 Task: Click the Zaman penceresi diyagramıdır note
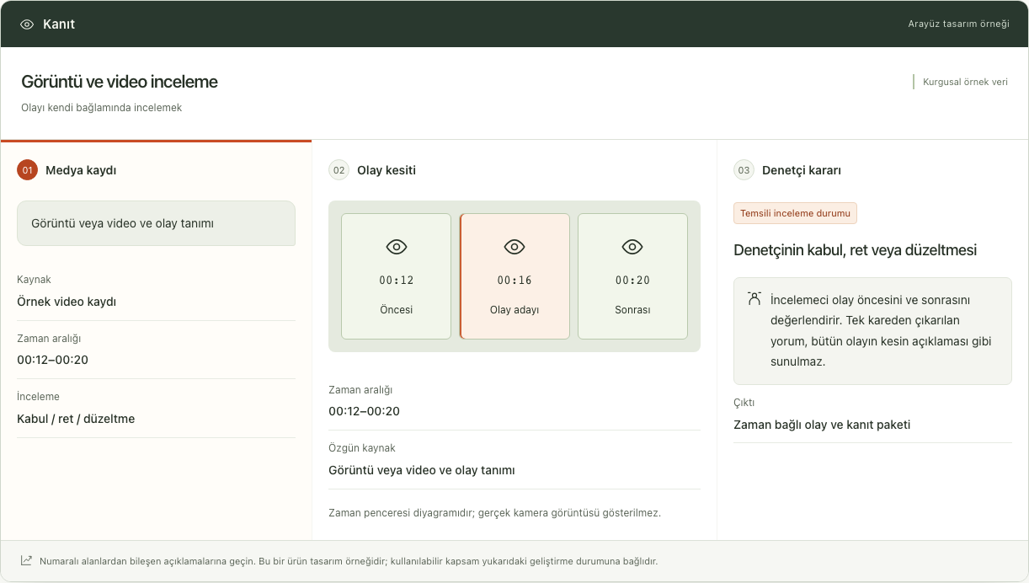tap(494, 512)
